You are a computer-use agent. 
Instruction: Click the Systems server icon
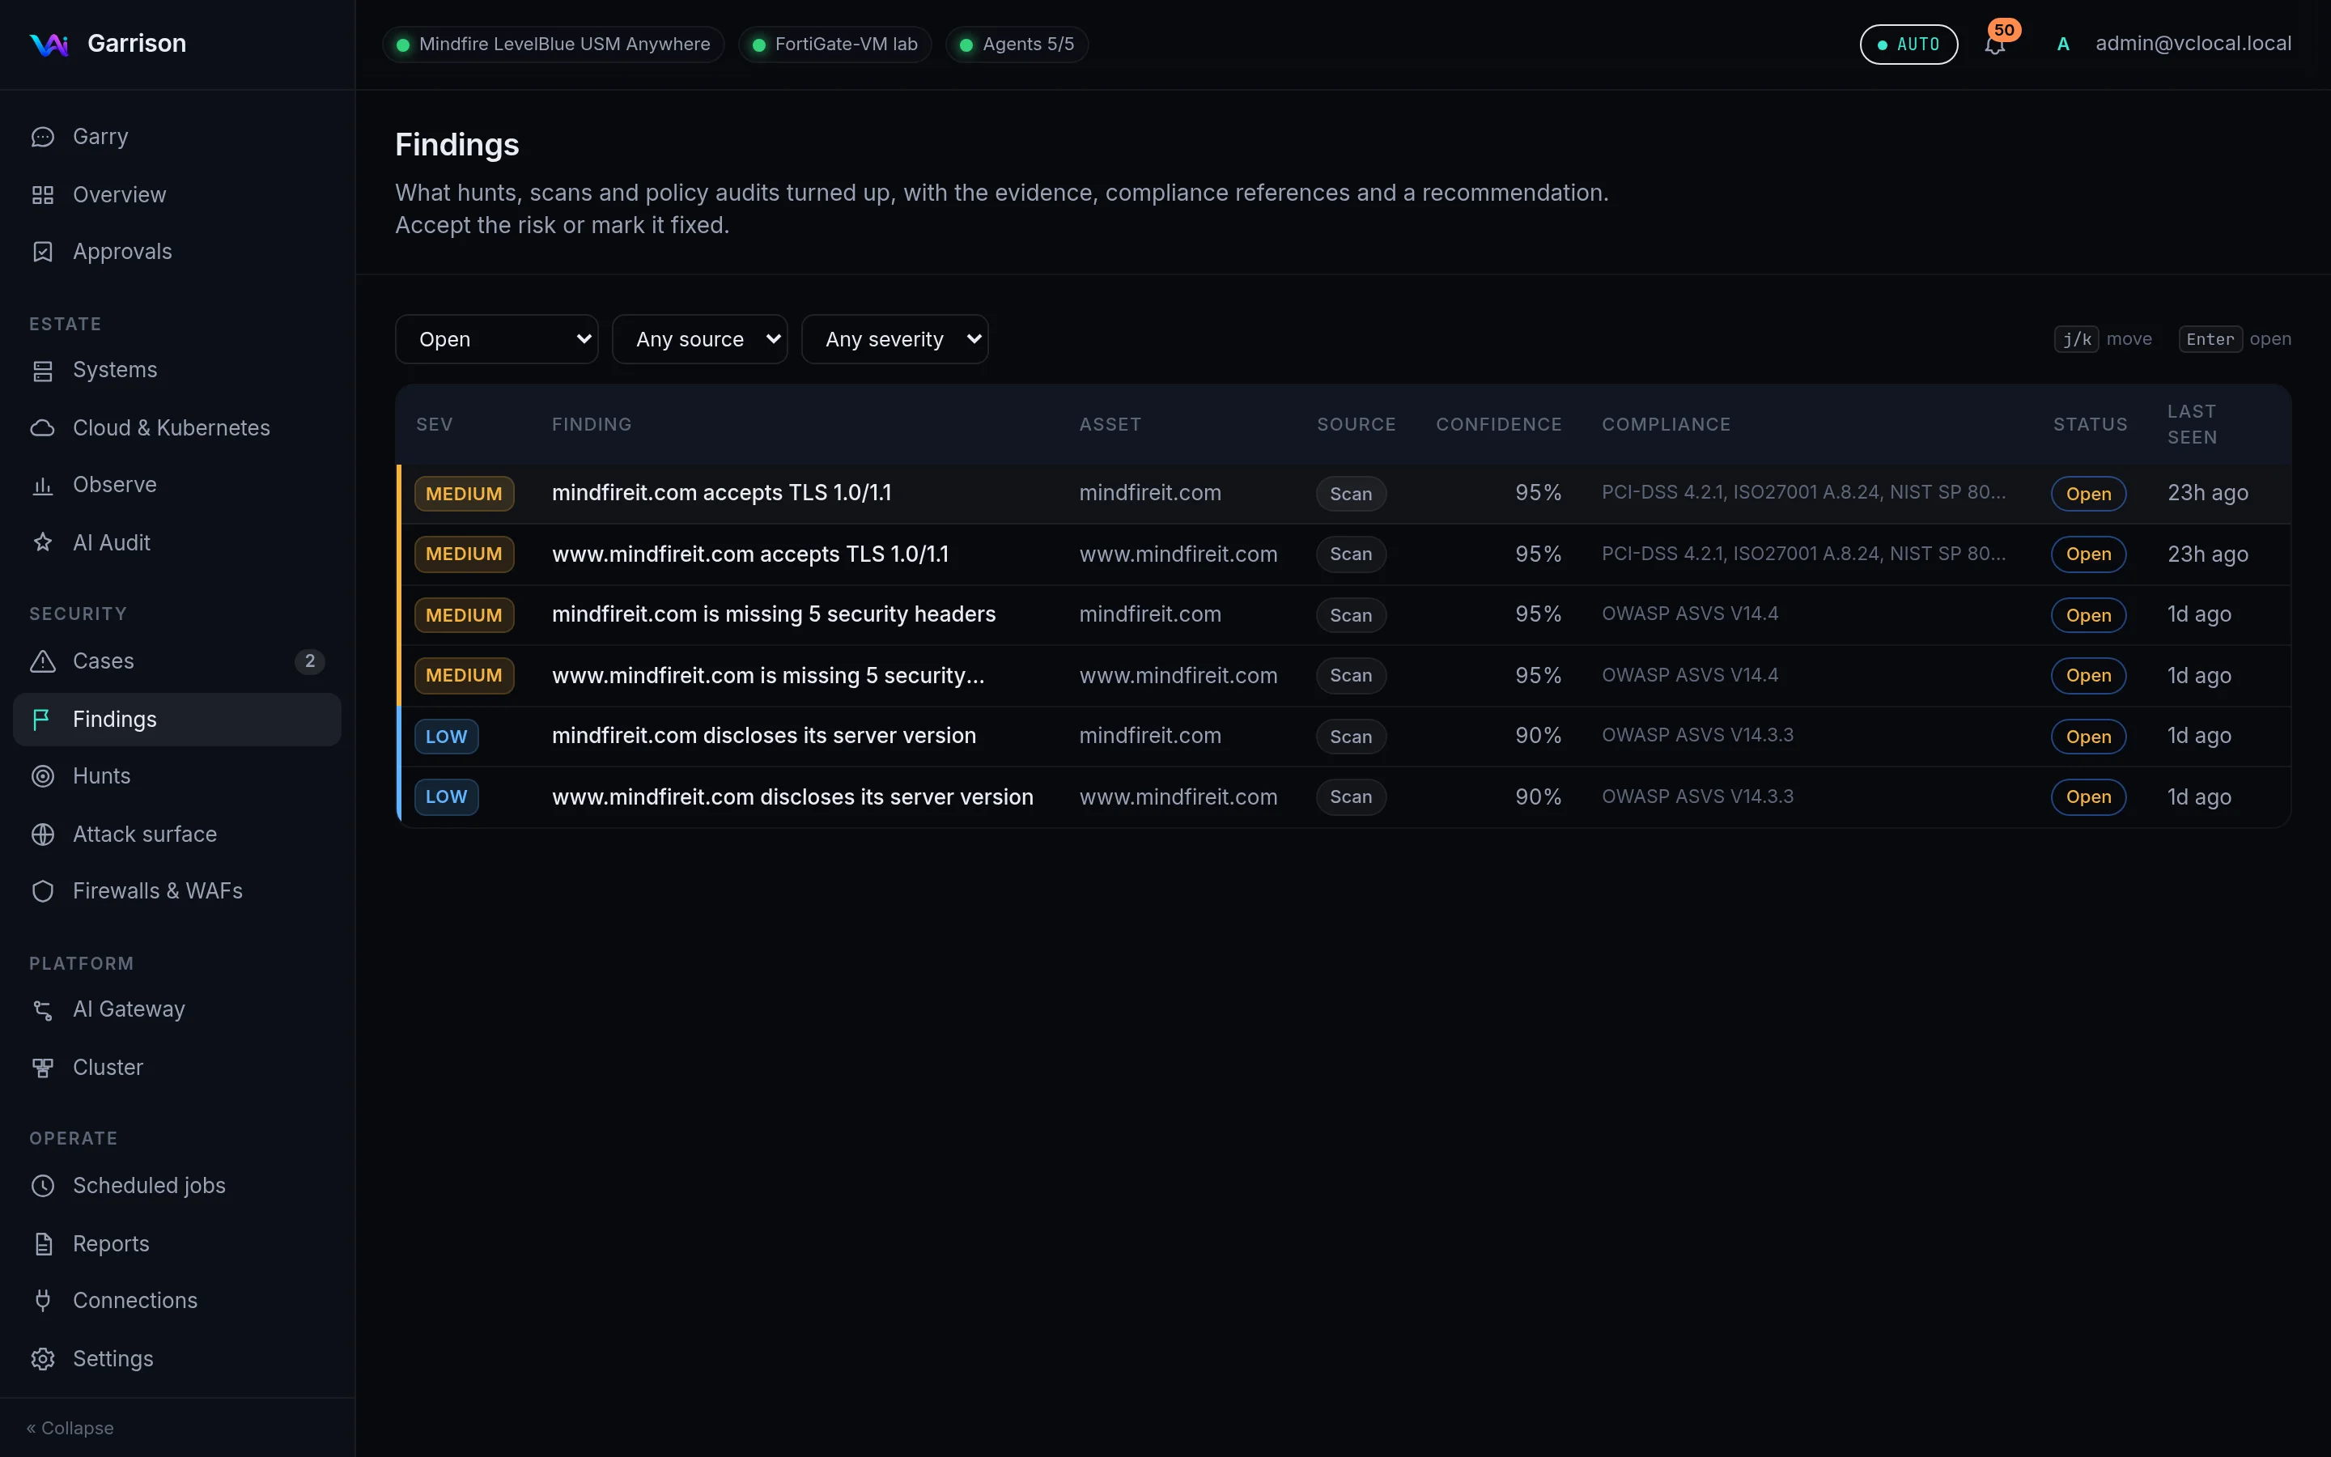click(42, 370)
